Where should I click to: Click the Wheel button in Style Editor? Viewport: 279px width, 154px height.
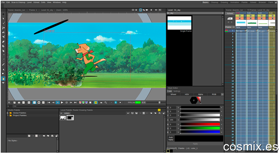[173, 95]
